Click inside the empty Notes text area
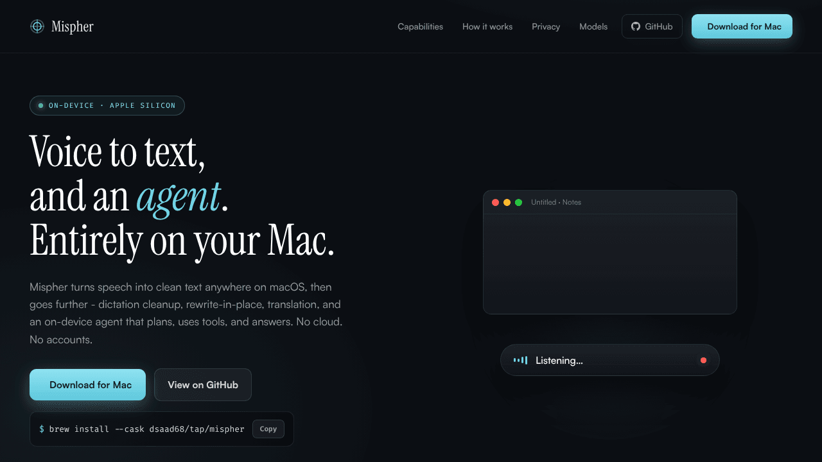 (x=610, y=264)
